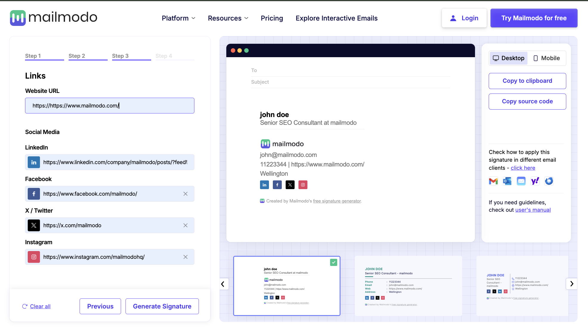
Task: Click the Gmail icon in the sidebar
Action: [493, 181]
